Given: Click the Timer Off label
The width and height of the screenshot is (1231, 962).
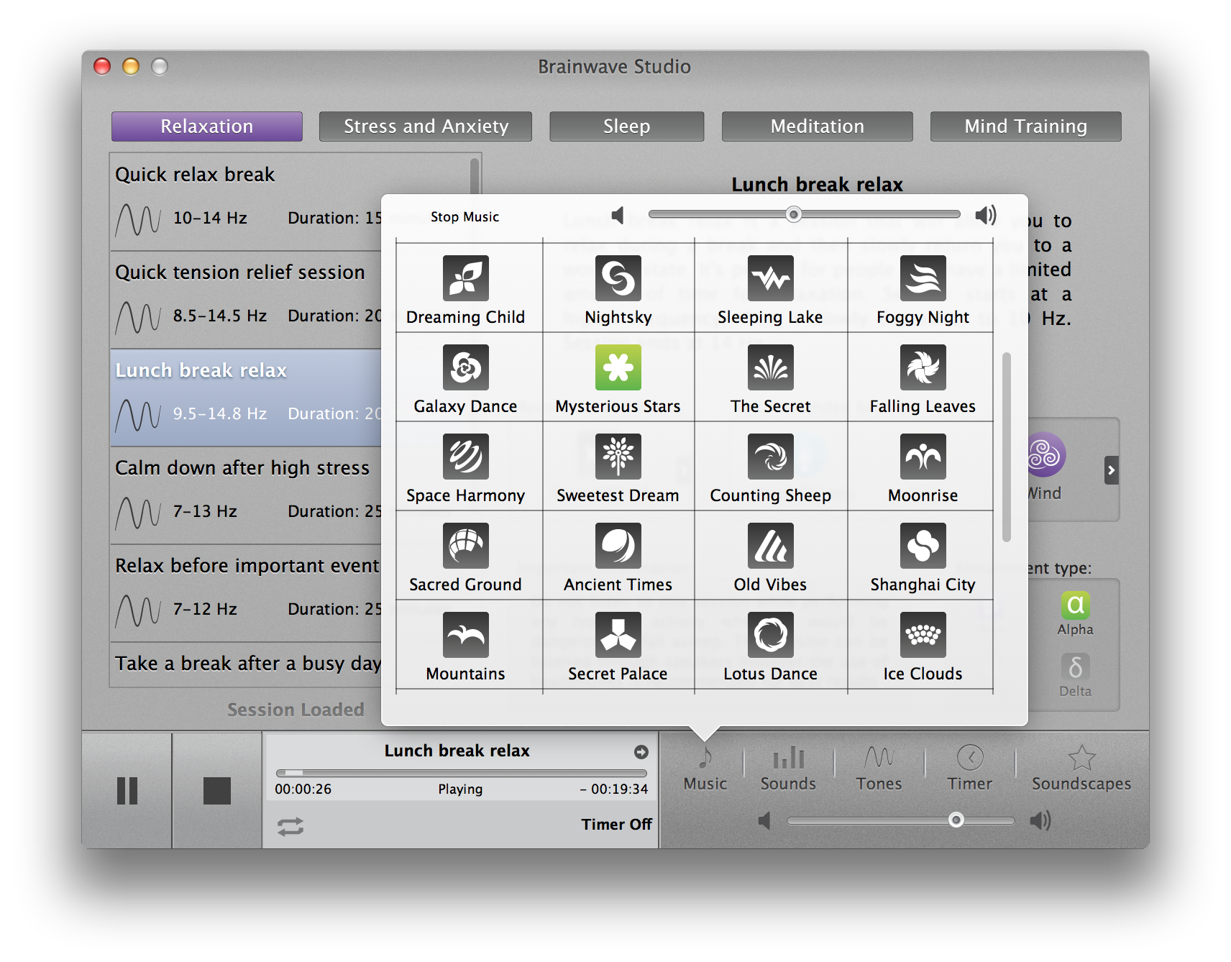Looking at the screenshot, I should tap(616, 825).
